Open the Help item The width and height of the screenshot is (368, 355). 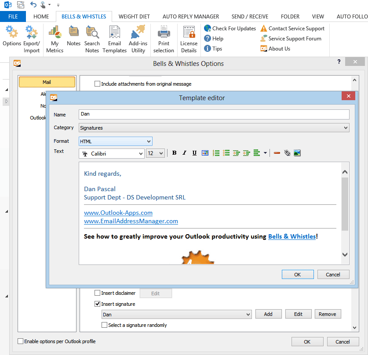pyautogui.click(x=214, y=39)
